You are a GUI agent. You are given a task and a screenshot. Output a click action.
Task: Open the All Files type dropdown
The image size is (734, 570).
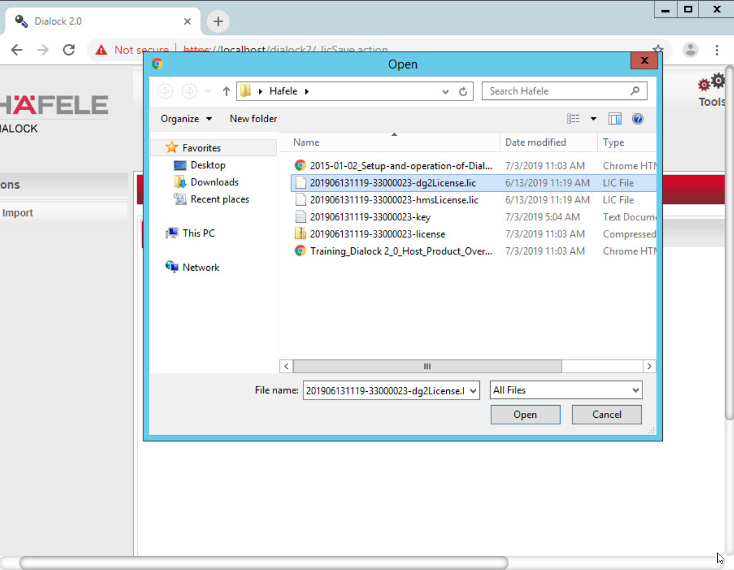click(x=636, y=391)
